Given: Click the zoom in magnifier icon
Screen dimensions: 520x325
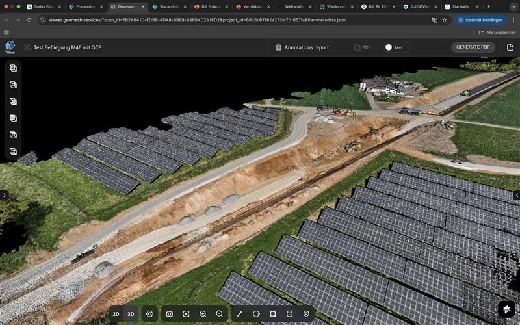Looking at the screenshot, I should pos(203,314).
